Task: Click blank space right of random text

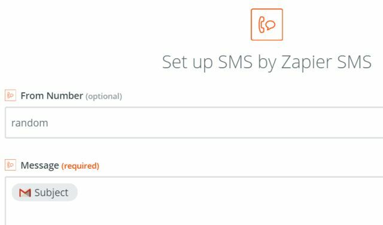Action: pos(196,123)
